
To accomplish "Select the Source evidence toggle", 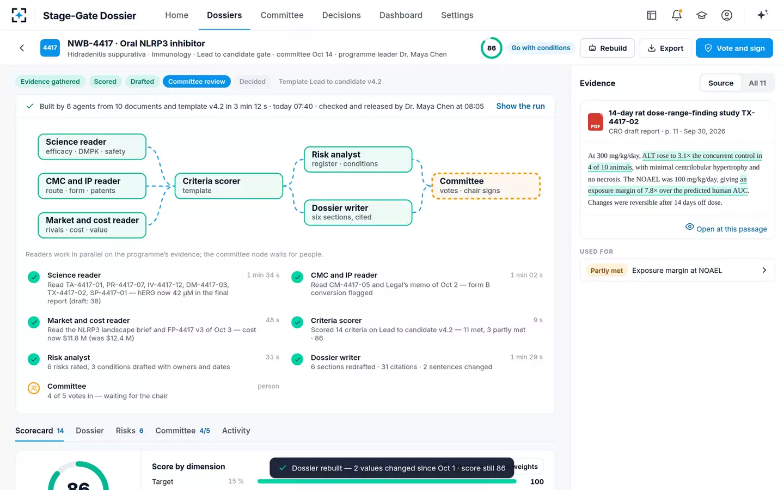I will pos(720,83).
